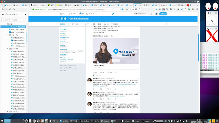Open the サッカー trend link
This screenshot has width=219, height=123.
(63, 33)
